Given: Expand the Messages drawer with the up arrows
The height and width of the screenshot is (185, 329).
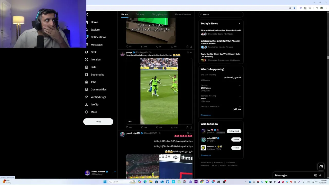Looking at the screenshot, I should click(320, 175).
